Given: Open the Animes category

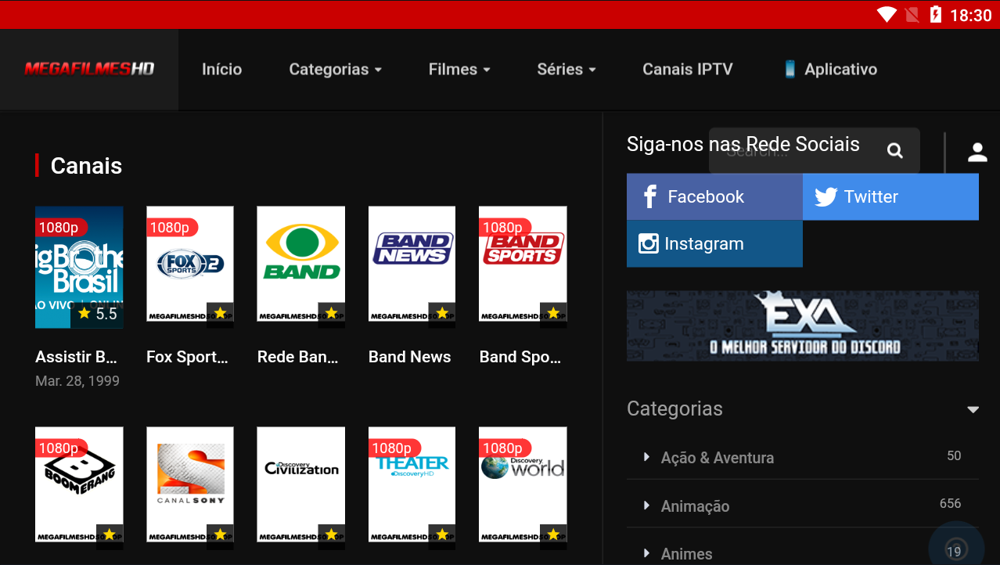Looking at the screenshot, I should click(x=686, y=554).
